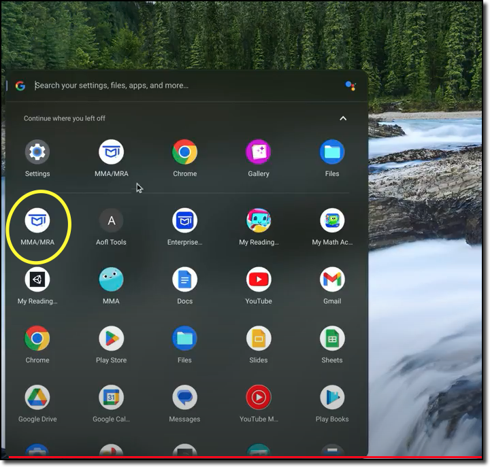Launch the MMA app with teal face icon
The width and height of the screenshot is (490, 467).
[x=111, y=279]
